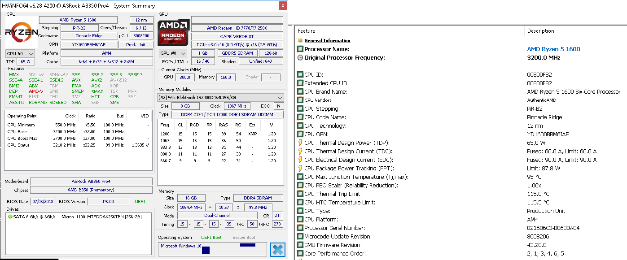Click the icon beside CPU Code Name
Image resolution: width=627 pixels, height=260 pixels.
pyautogui.click(x=300, y=117)
